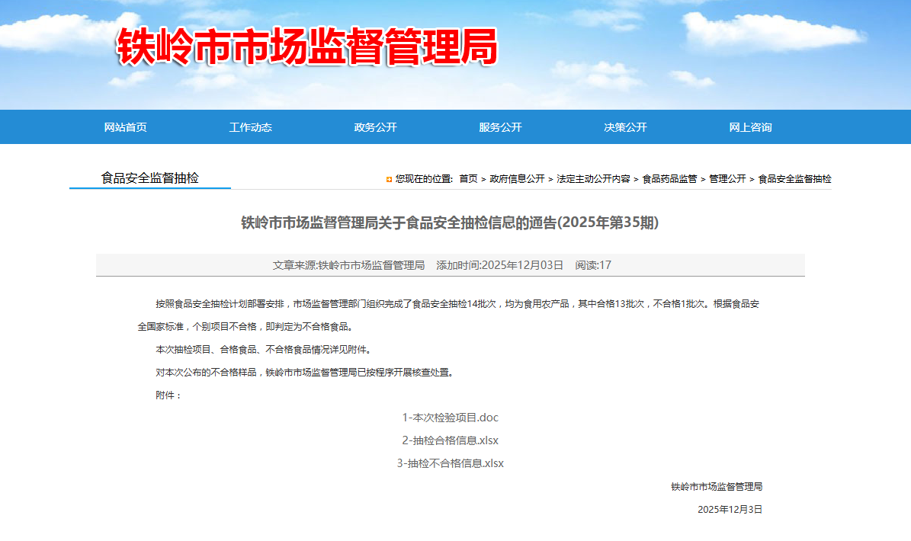Open the 法定主动公开内容 breadcrumb link
The width and height of the screenshot is (911, 541).
tap(593, 179)
